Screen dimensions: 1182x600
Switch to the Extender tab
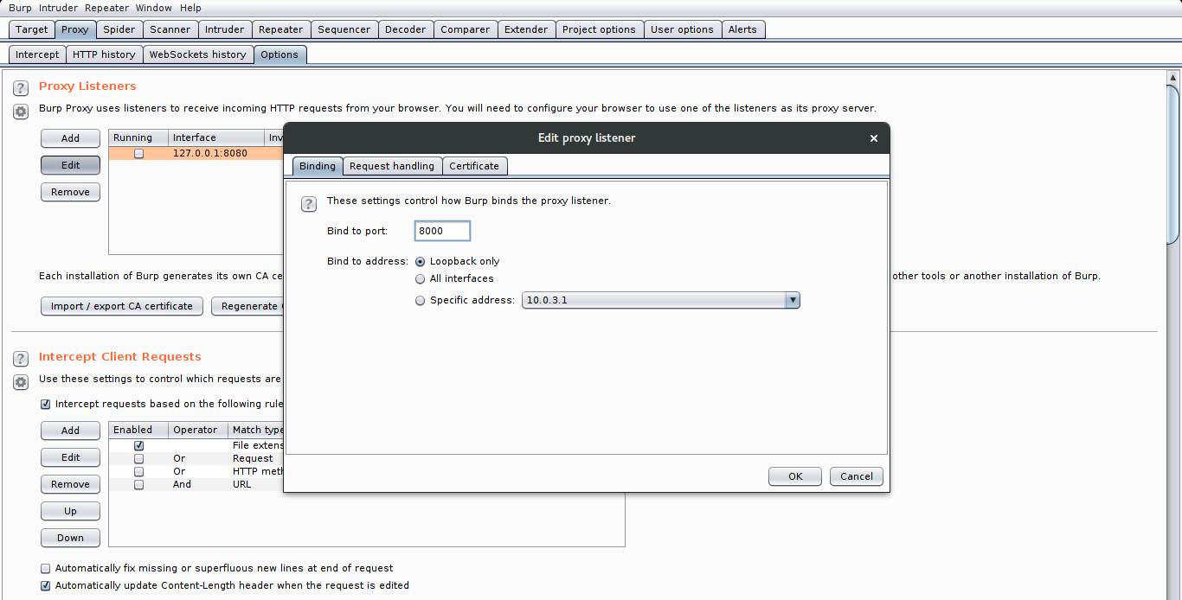(526, 29)
